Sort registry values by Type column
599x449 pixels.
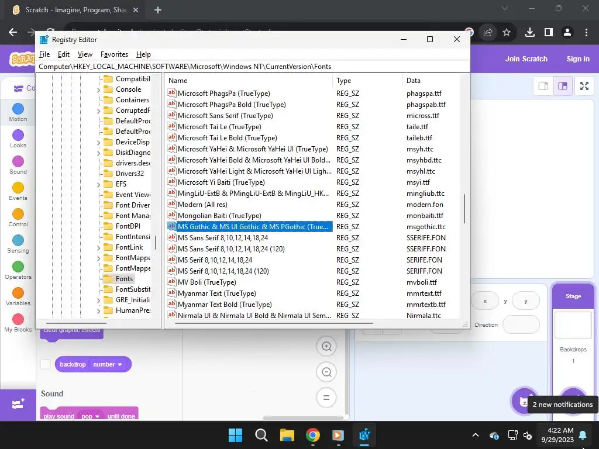367,81
